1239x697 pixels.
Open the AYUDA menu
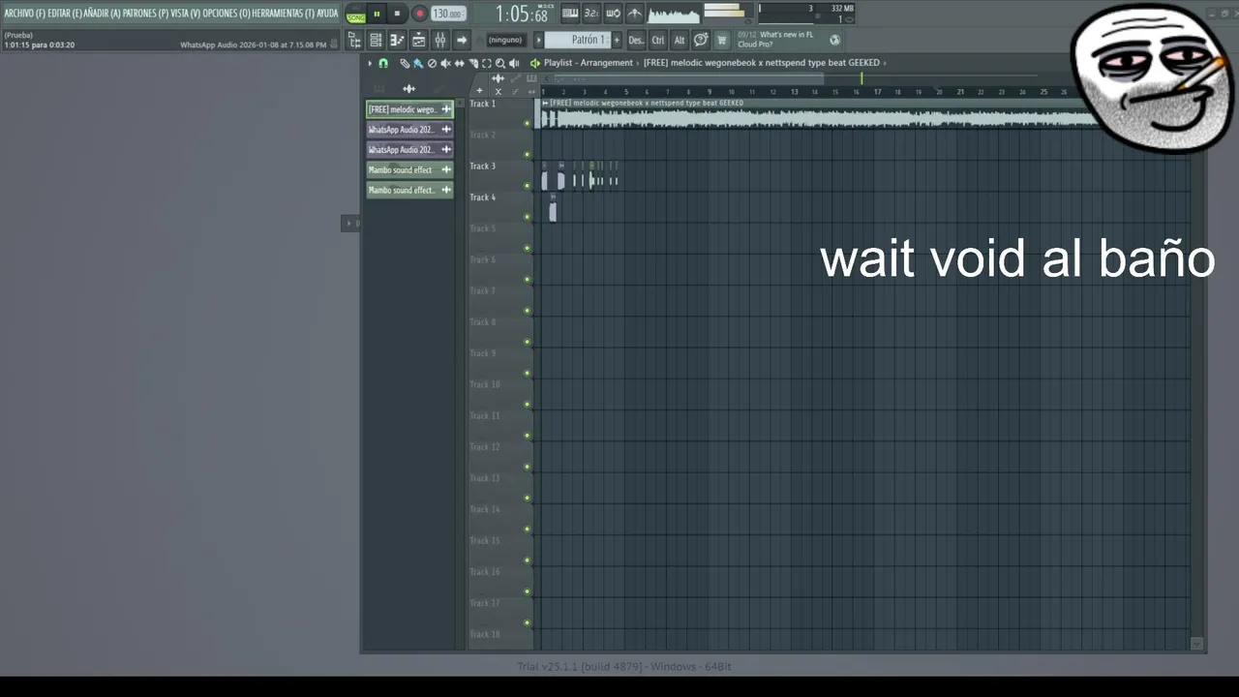coord(327,14)
